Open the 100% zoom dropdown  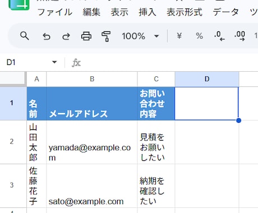(140, 36)
